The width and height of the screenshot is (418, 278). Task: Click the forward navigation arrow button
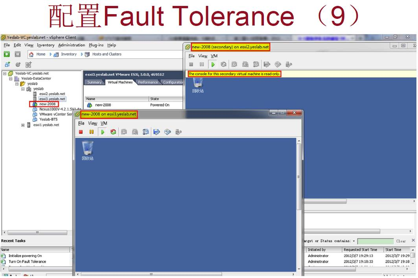coord(18,54)
